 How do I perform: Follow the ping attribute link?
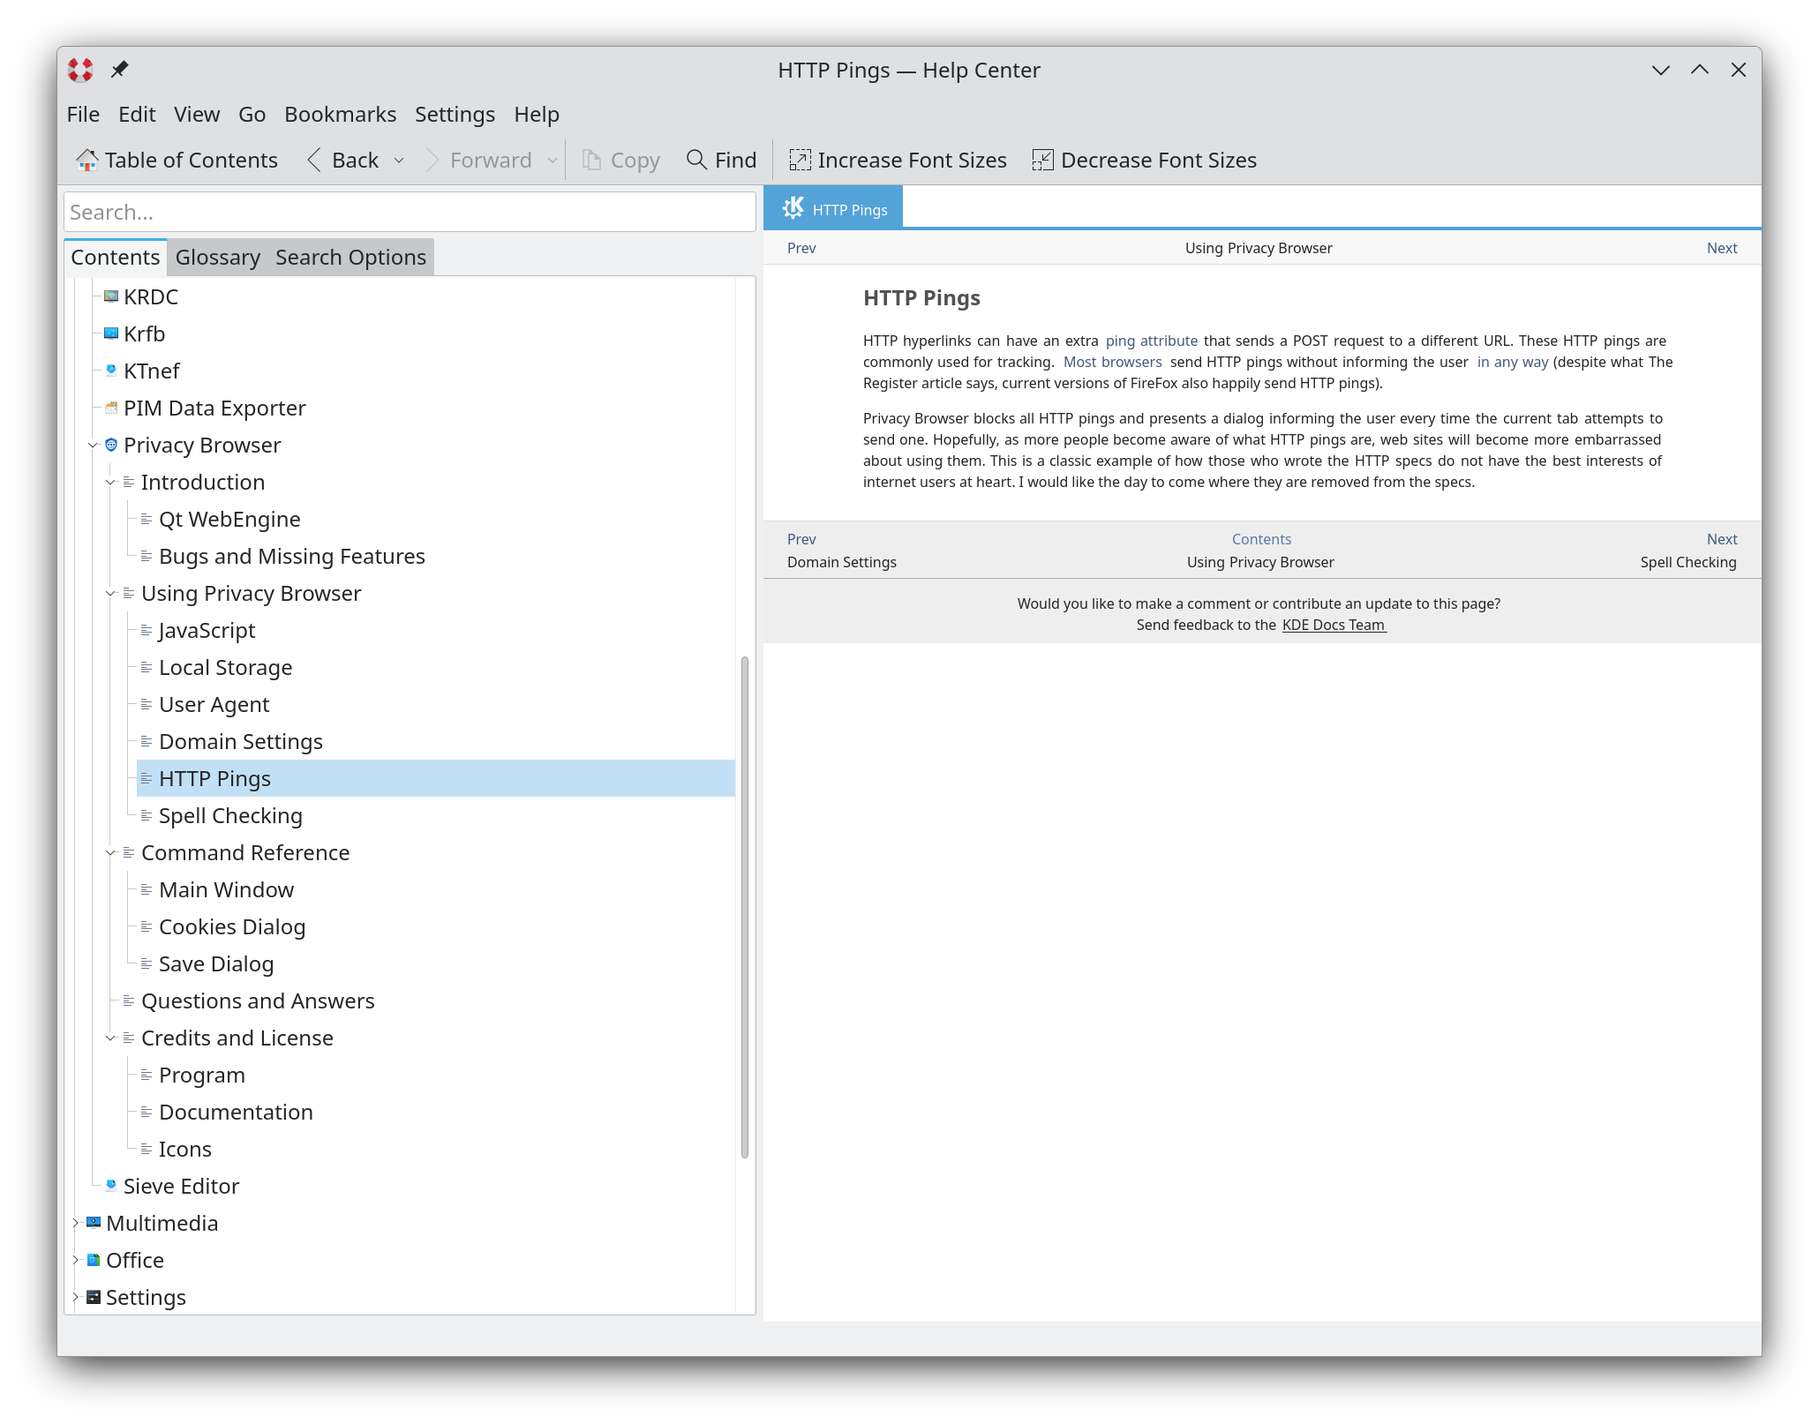click(x=1151, y=341)
